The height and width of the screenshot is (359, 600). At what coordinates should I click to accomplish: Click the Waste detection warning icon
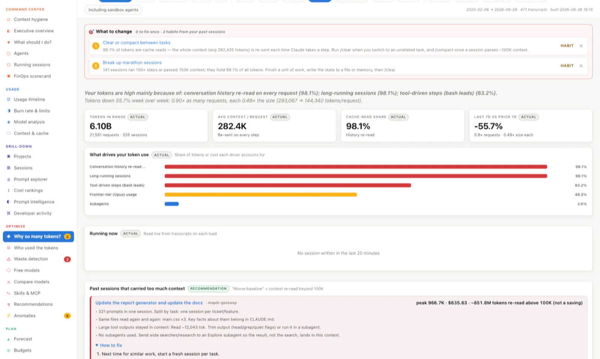point(9,259)
